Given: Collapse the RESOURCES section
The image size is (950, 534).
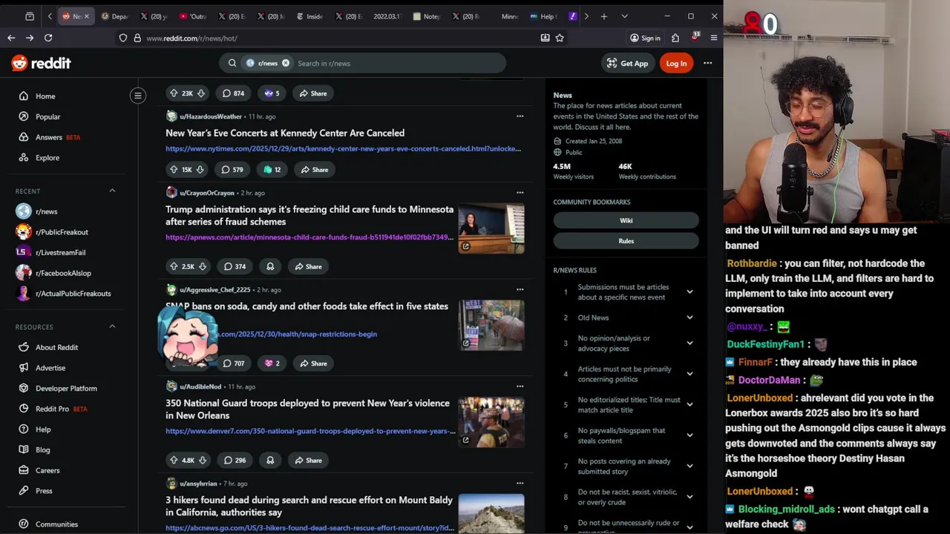Looking at the screenshot, I should point(112,326).
